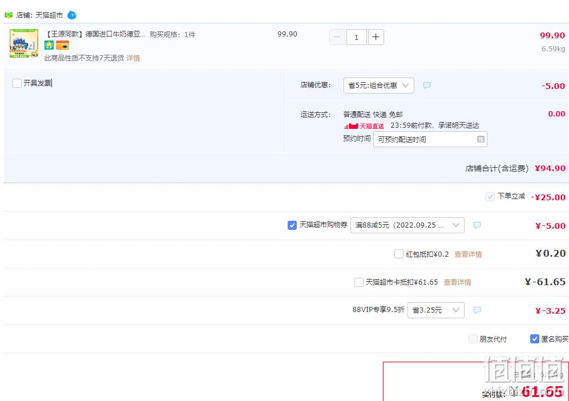Screen dimensions: 569x401
Task: Click the coupon amount ¥-5.00
Action: [550, 226]
